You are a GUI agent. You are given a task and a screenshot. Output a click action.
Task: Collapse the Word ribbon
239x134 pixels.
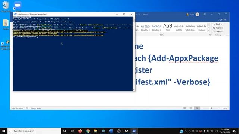227,35
